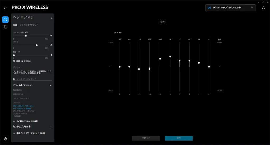
Task: Select the コミュニケーション preset
Action: [x=21, y=99]
